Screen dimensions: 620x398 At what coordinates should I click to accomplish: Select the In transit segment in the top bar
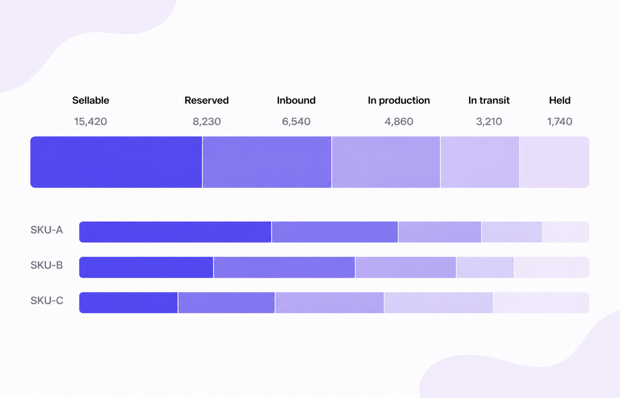(x=480, y=162)
